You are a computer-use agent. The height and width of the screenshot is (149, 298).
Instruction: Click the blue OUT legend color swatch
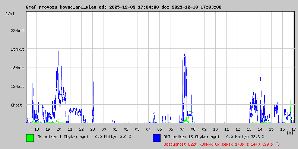click(156, 138)
